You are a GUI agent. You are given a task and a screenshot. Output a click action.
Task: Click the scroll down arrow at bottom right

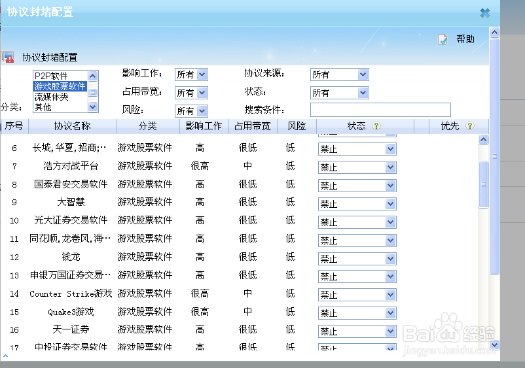click(x=494, y=344)
